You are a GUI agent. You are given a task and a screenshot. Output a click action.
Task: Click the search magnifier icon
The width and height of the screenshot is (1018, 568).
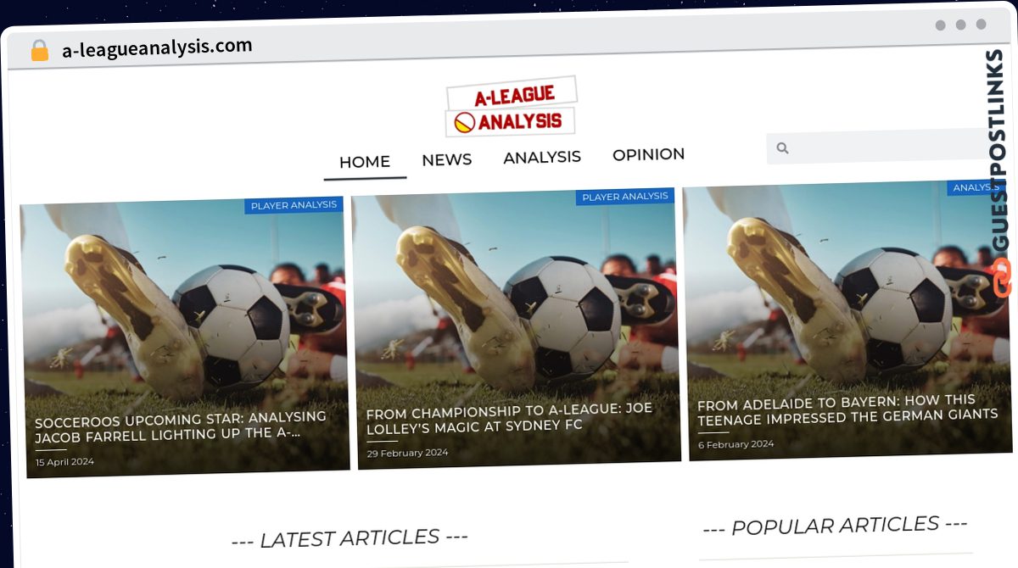coord(782,148)
